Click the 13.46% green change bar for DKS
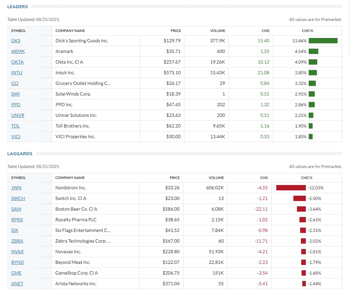350x293 pixels. point(323,41)
